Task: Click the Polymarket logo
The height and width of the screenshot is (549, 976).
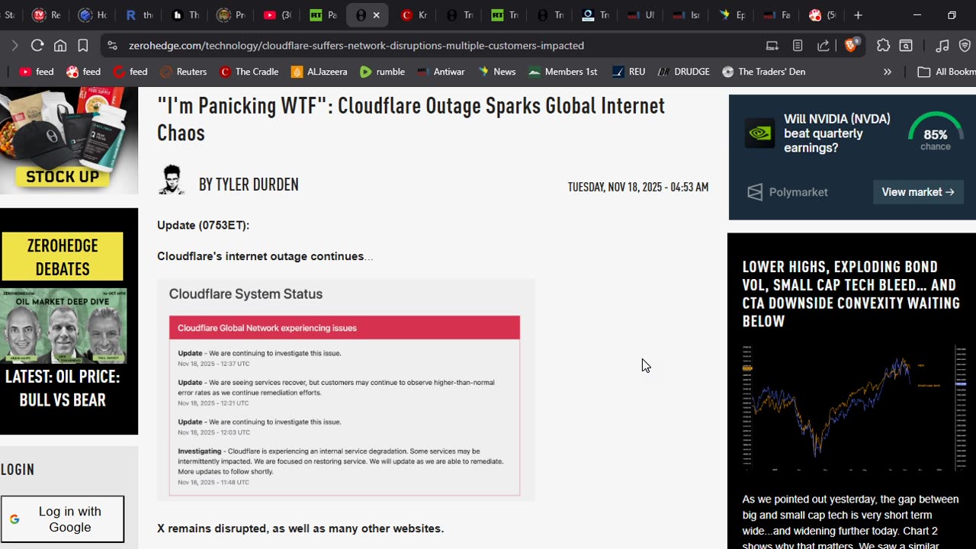Action: (x=787, y=192)
